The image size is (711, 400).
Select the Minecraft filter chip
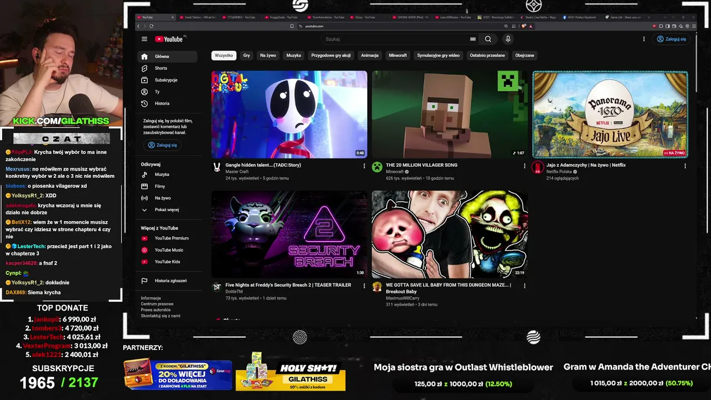pyautogui.click(x=398, y=56)
